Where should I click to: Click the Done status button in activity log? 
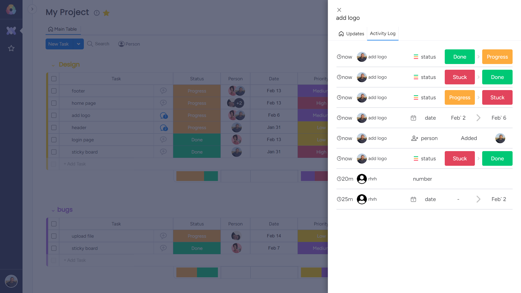460,56
